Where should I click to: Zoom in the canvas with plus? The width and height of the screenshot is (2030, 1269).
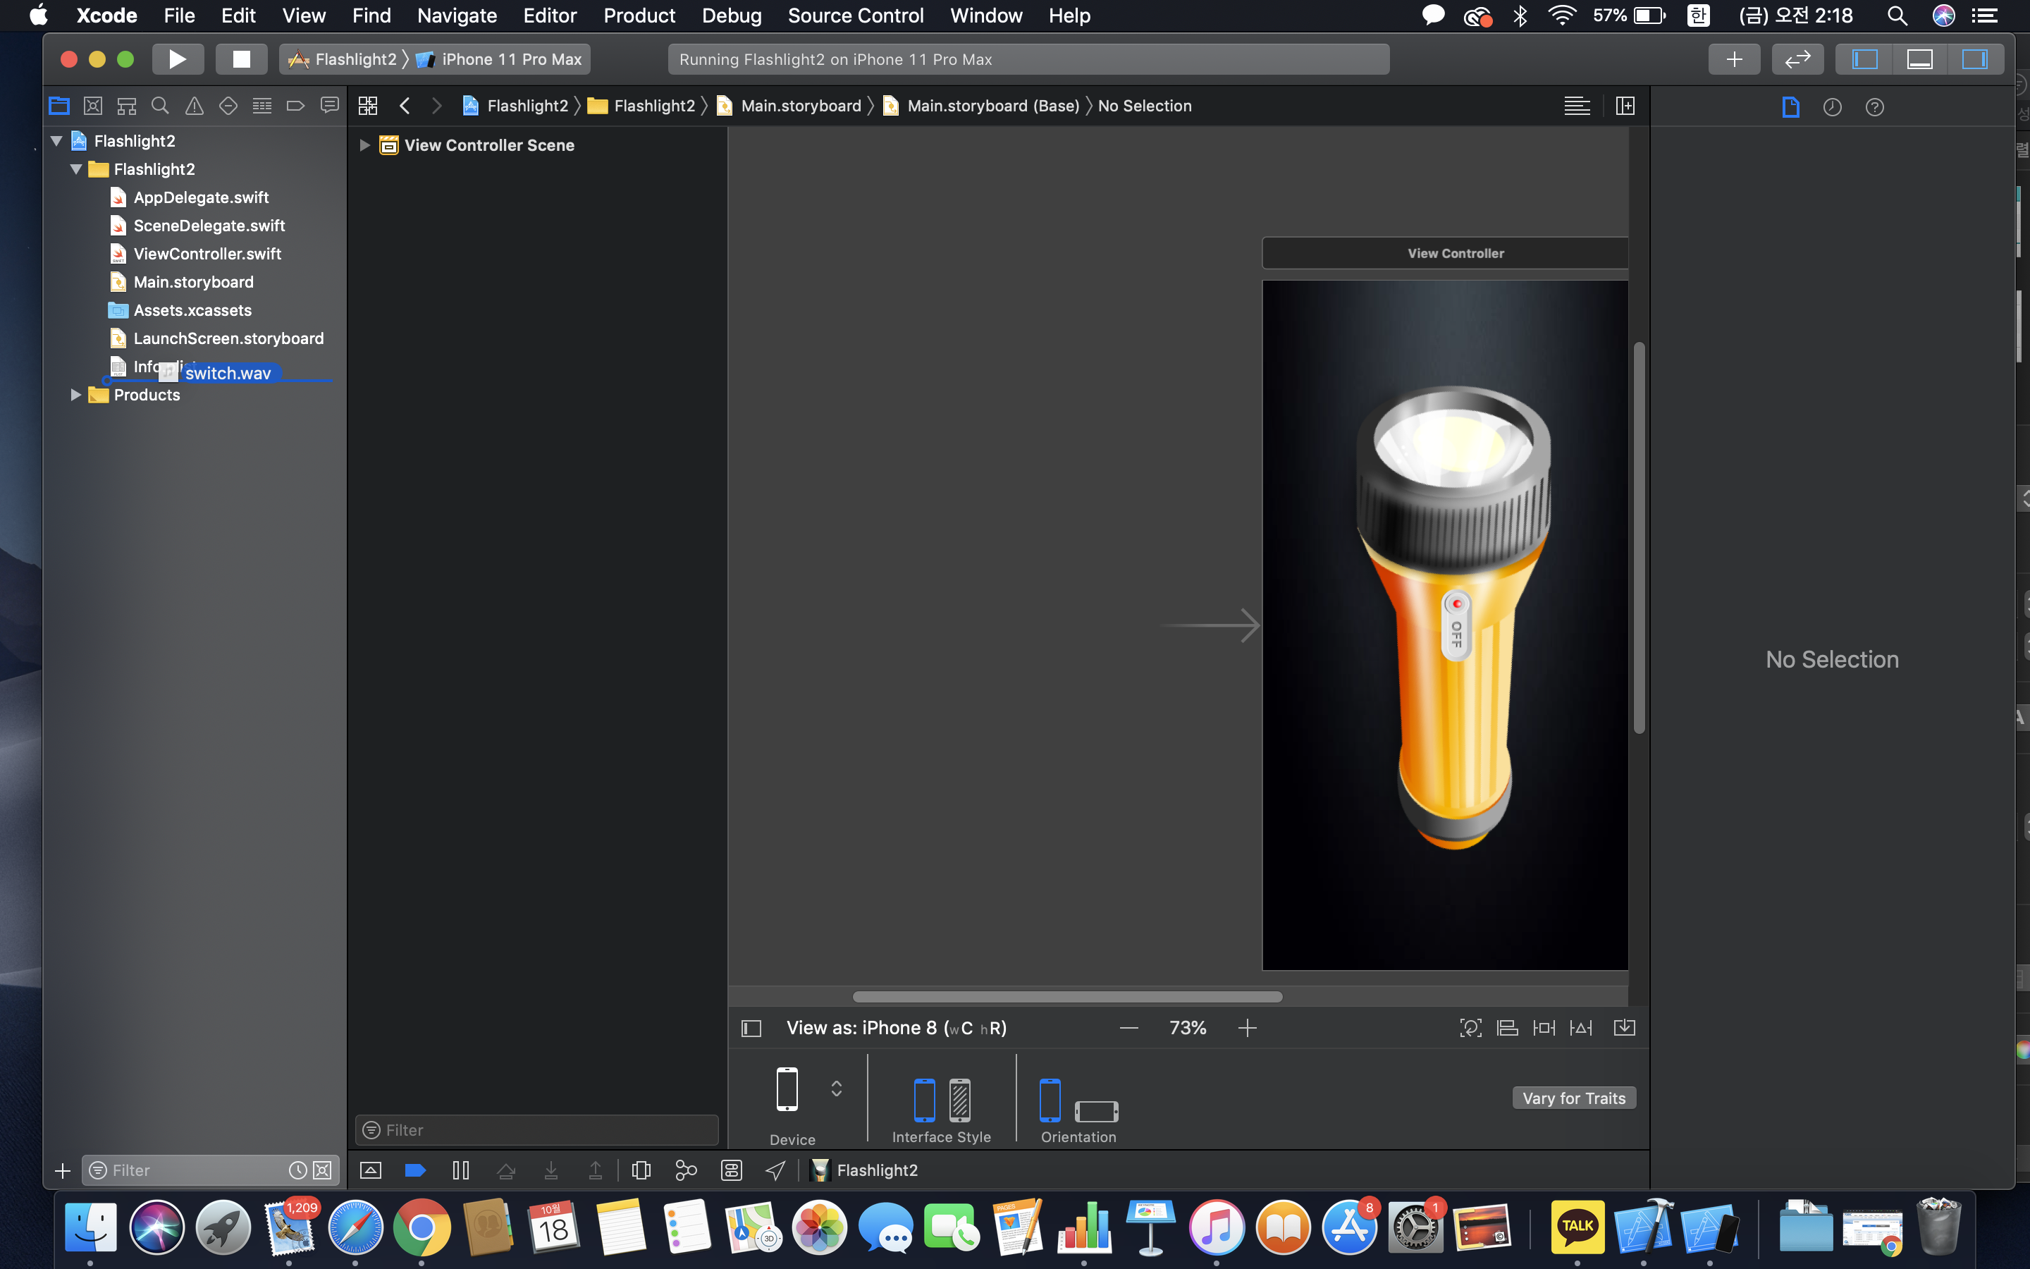coord(1246,1028)
